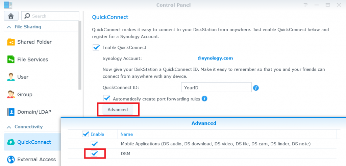
Task: Click the File Services icon
Action: pyautogui.click(x=11, y=60)
